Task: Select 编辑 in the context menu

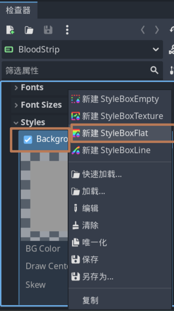Action: (x=120, y=208)
